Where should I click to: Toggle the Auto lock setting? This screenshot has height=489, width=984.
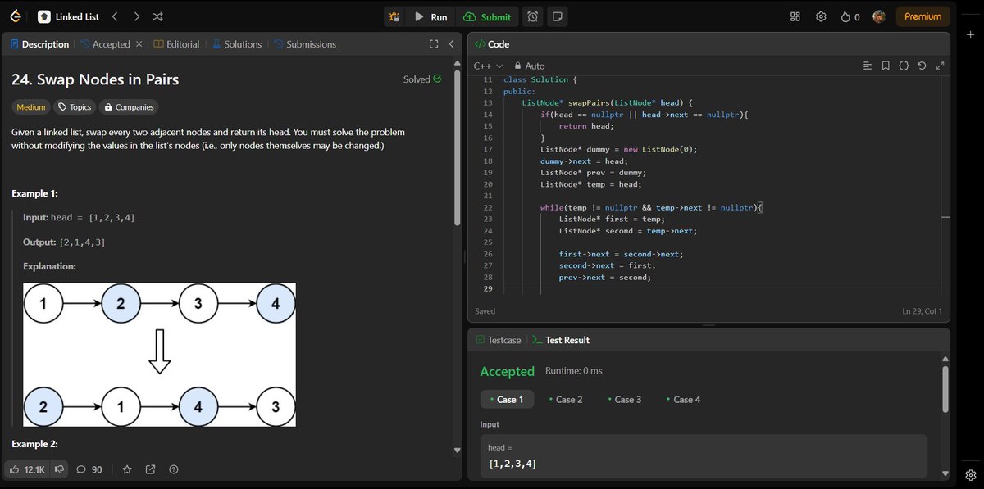click(x=529, y=66)
